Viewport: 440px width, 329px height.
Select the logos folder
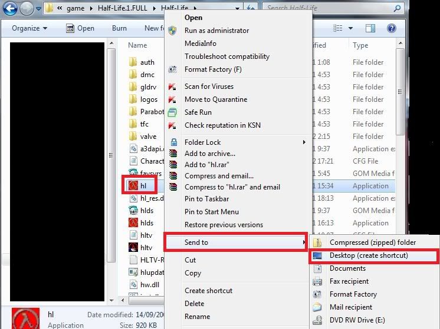coord(143,99)
